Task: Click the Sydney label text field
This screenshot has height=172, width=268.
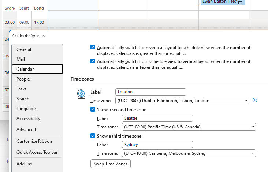Action: point(157,145)
